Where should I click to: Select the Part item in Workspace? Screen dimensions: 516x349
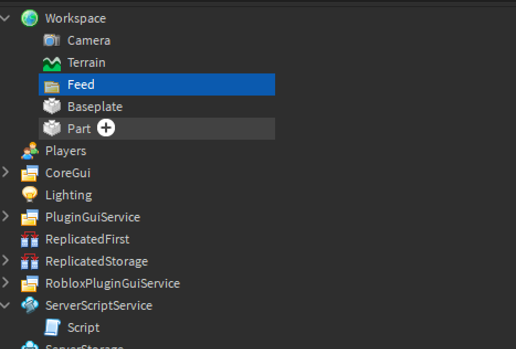(x=79, y=129)
